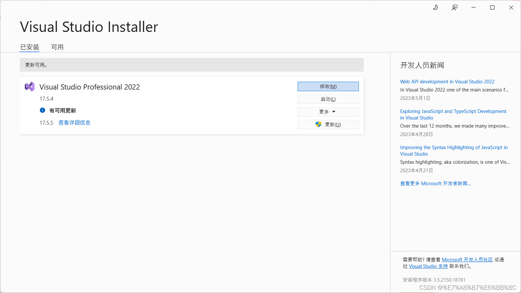Open Improving the Syntax Highlighting article

coord(454,150)
